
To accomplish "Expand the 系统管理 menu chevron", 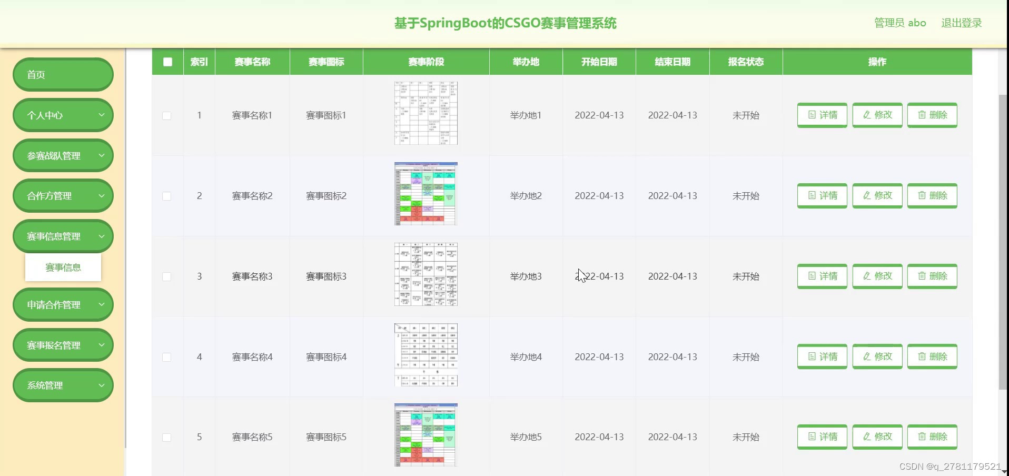I will pyautogui.click(x=102, y=385).
